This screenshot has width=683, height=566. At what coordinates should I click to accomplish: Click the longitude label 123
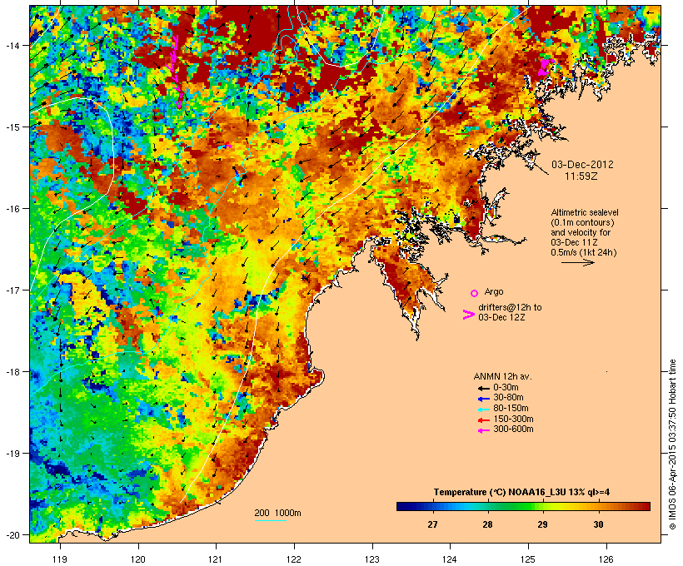click(x=372, y=559)
